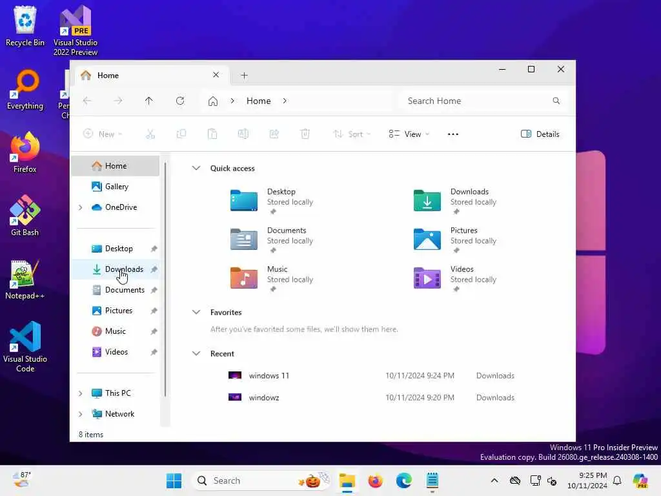Open notifications bell in taskbar
Screen dimensions: 661x496
point(617,480)
